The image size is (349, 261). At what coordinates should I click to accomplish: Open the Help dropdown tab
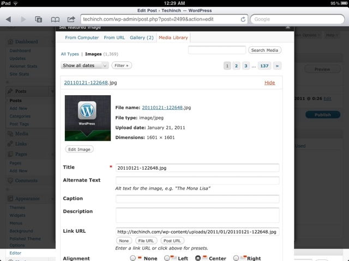pos(332,35)
